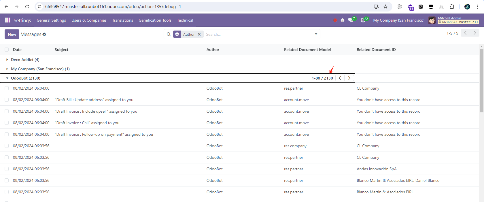Sort by the Date column header
The width and height of the screenshot is (484, 202).
coord(17,50)
